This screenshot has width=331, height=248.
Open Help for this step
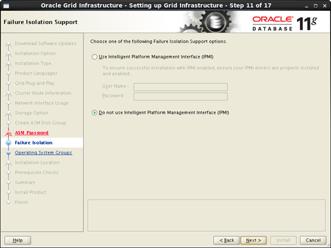pos(18,240)
